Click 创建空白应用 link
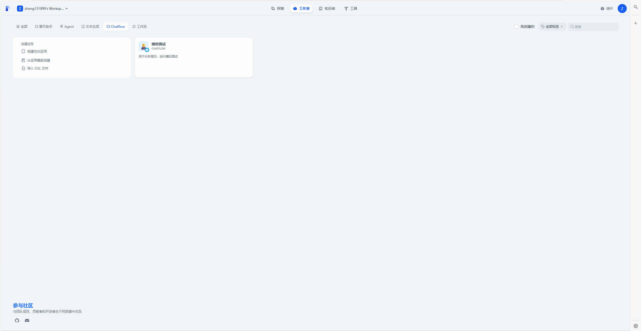641x331 pixels. [37, 51]
